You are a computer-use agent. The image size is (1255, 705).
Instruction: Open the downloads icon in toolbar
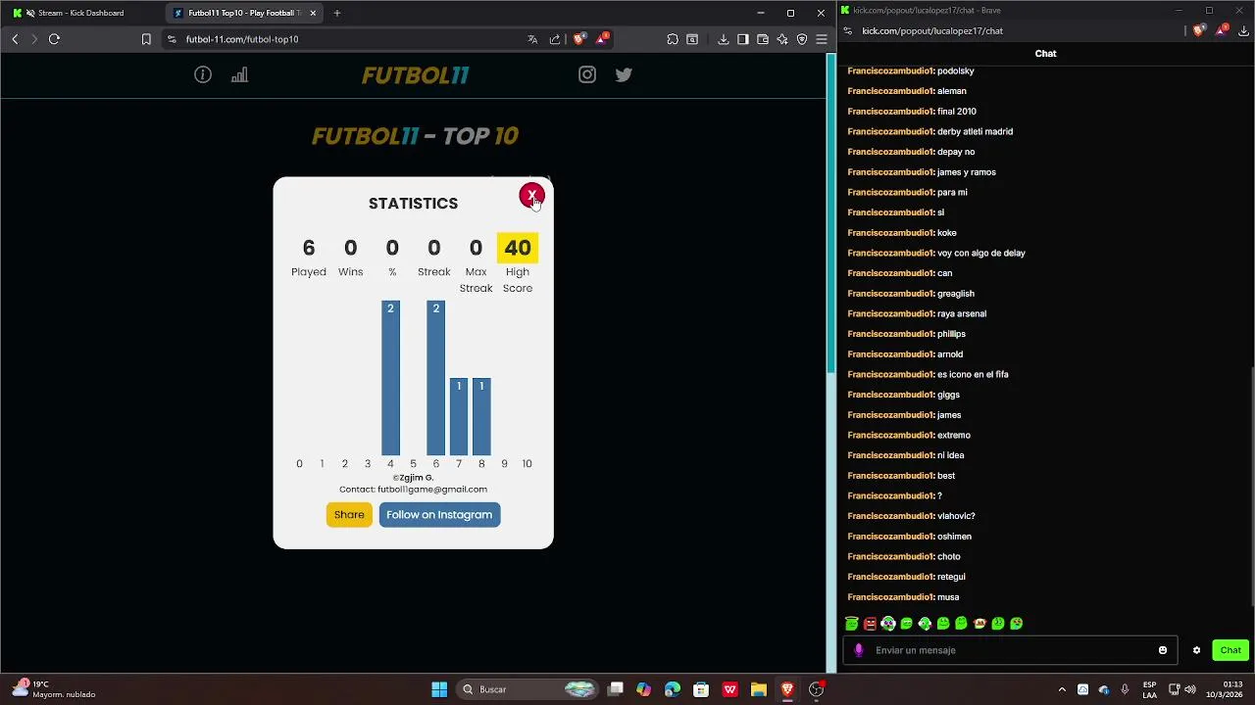coord(724,39)
